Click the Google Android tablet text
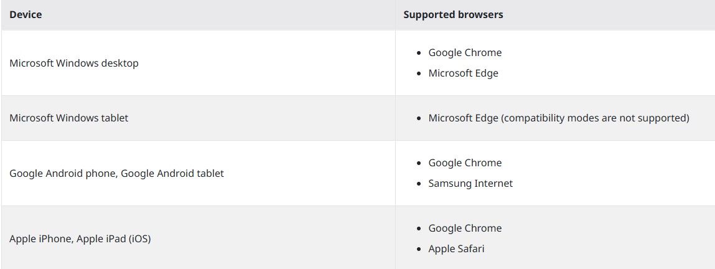Screen dimensions: 715x269 pyautogui.click(x=172, y=173)
